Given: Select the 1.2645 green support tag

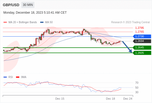Looking at the screenshot, I should click(142, 48).
